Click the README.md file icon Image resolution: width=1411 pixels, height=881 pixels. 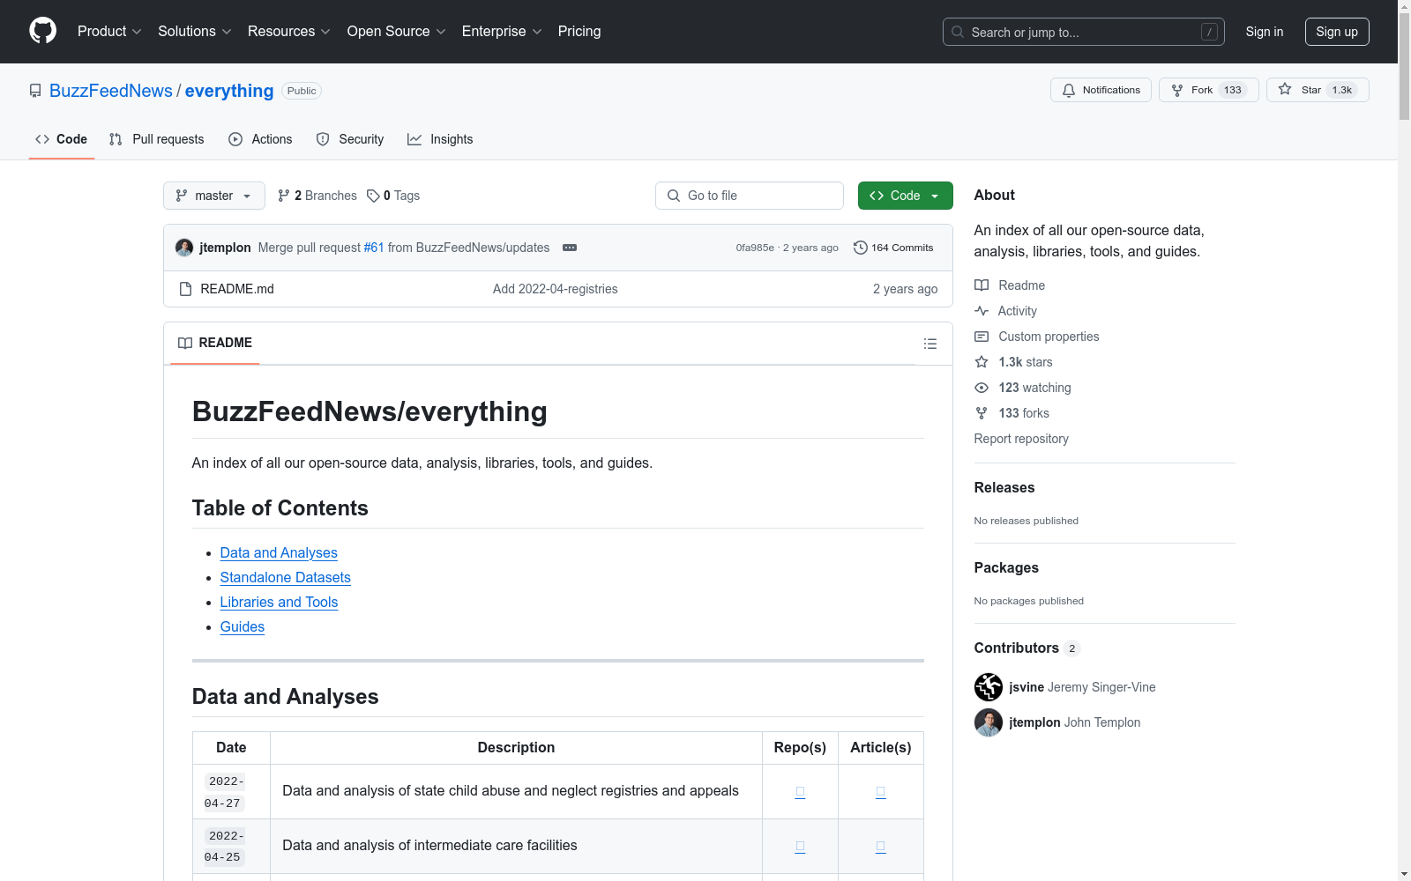click(x=185, y=289)
